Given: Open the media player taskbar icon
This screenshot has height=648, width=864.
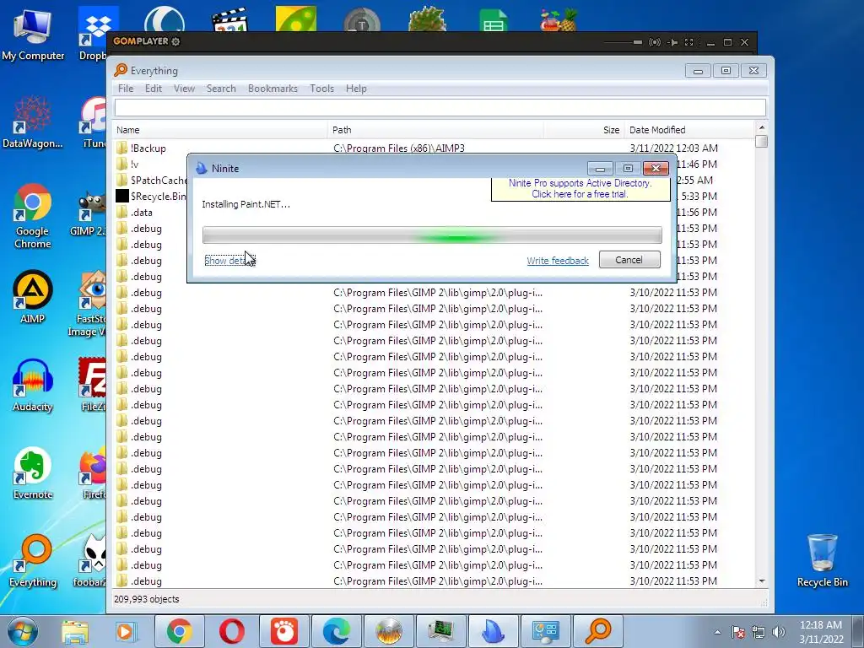Looking at the screenshot, I should 125,631.
